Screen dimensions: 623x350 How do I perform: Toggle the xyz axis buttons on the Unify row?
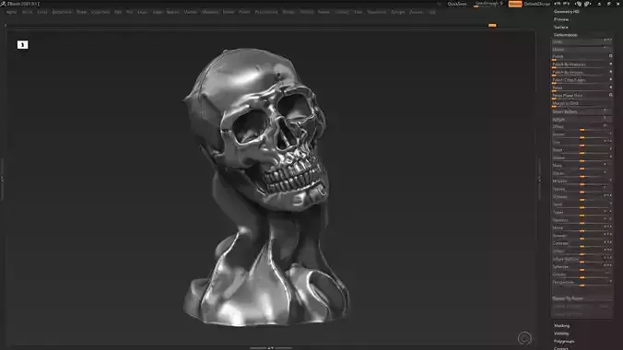(607, 41)
